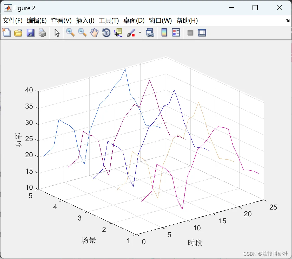292x259 pixels.
Task: Open the 文件(F) menu
Action: coord(12,21)
